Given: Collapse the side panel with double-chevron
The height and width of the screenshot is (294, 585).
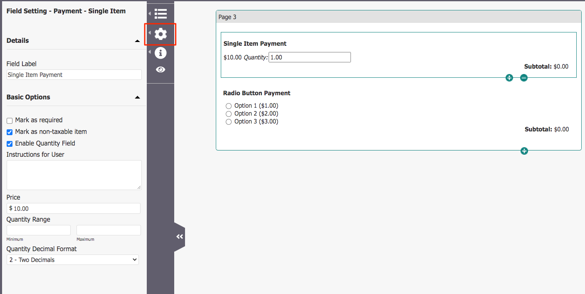Looking at the screenshot, I should coord(180,237).
